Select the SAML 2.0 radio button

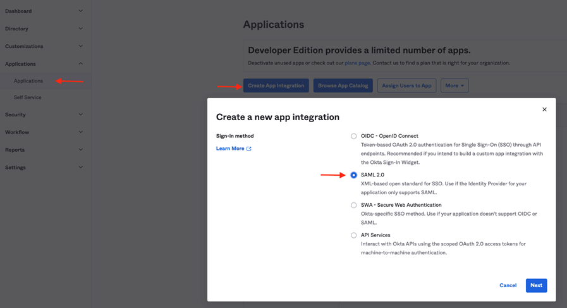click(353, 175)
